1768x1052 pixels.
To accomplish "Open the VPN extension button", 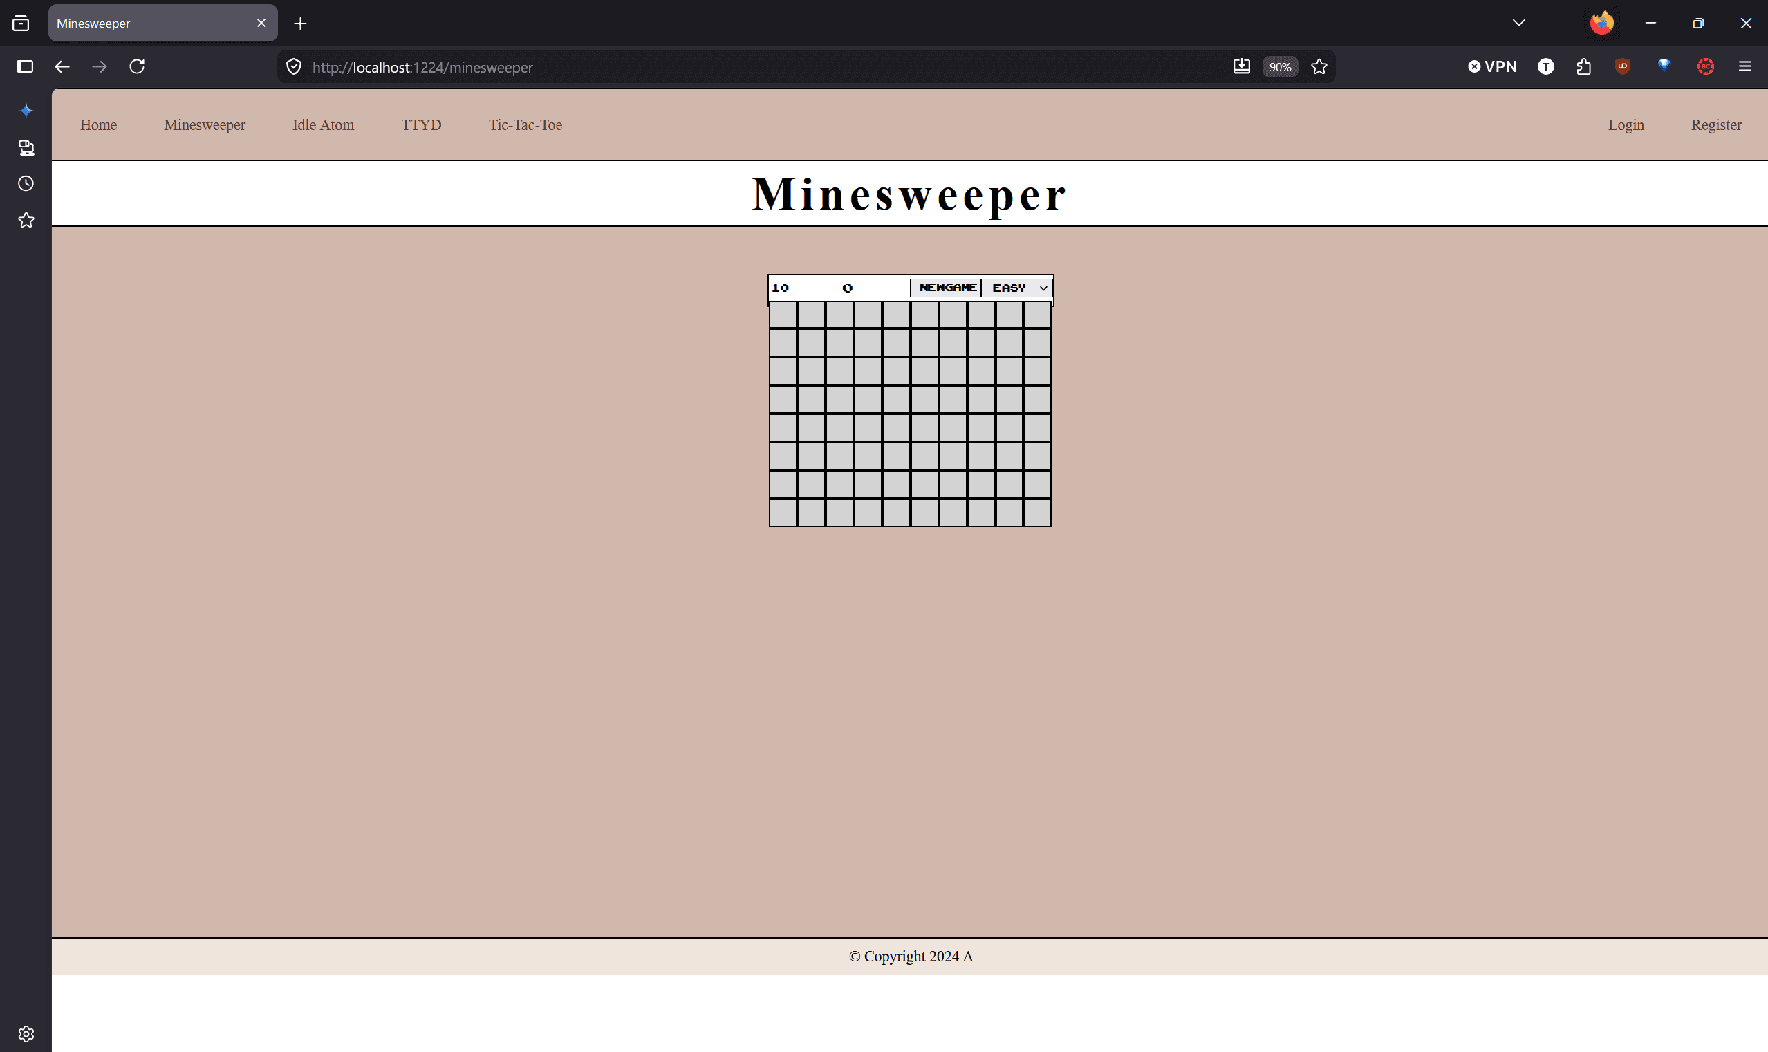I will point(1491,66).
